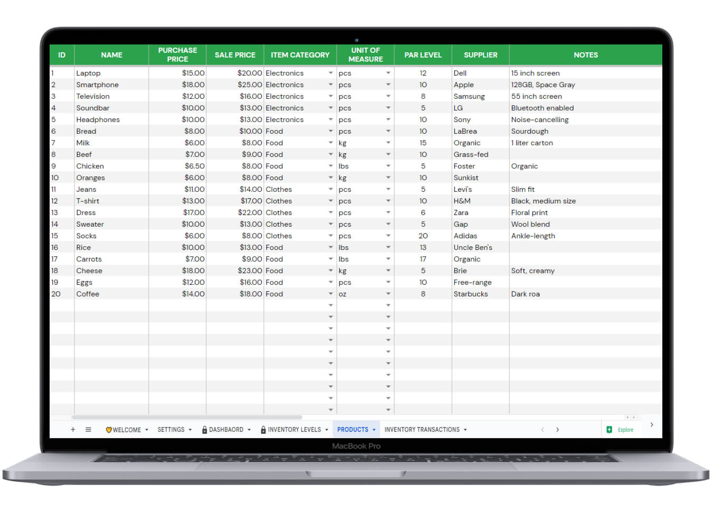The image size is (713, 511).
Task: Select the $23.00 sale price cell
Action: coord(235,271)
